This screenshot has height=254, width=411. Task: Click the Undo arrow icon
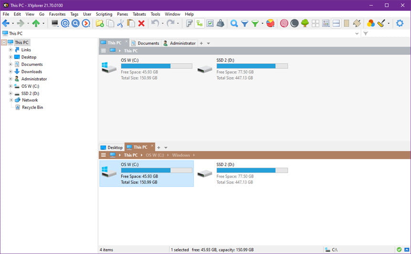155,23
